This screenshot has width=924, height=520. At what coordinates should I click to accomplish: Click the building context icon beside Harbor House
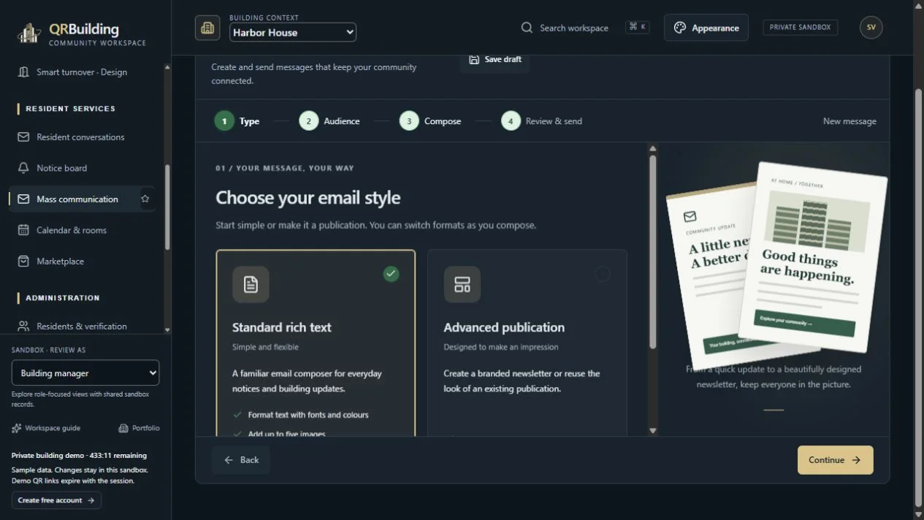click(207, 28)
